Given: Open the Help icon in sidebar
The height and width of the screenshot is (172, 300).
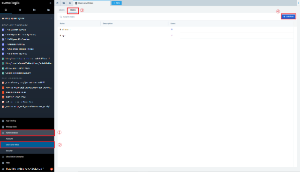Looking at the screenshot, I should [3, 163].
